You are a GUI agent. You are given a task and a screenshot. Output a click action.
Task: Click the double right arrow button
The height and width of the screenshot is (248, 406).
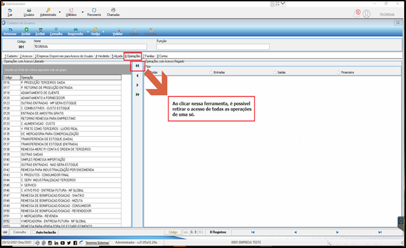coord(137,95)
